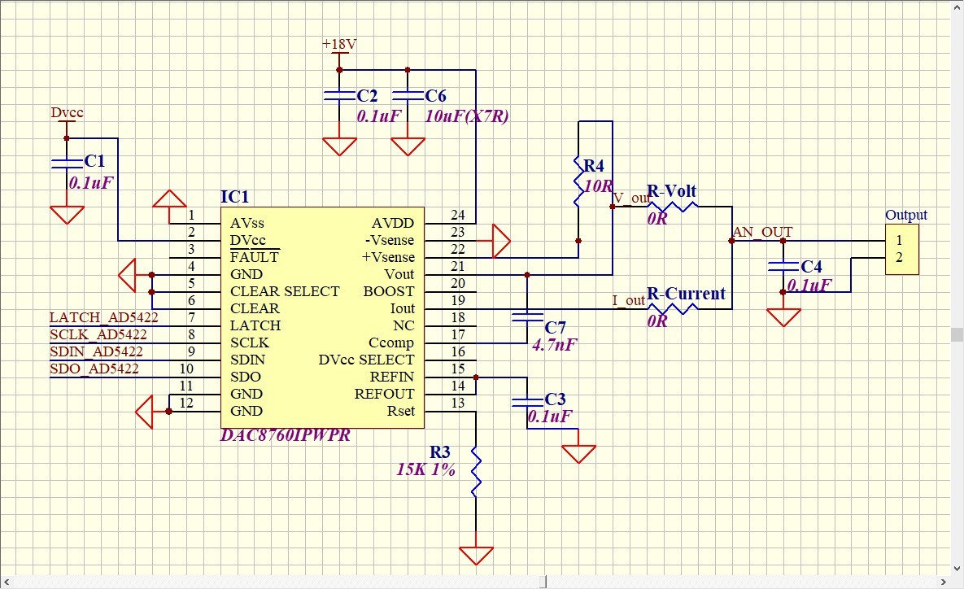Click the 0R value under R-Volt
Screen dimensions: 964x589
[x=657, y=219]
